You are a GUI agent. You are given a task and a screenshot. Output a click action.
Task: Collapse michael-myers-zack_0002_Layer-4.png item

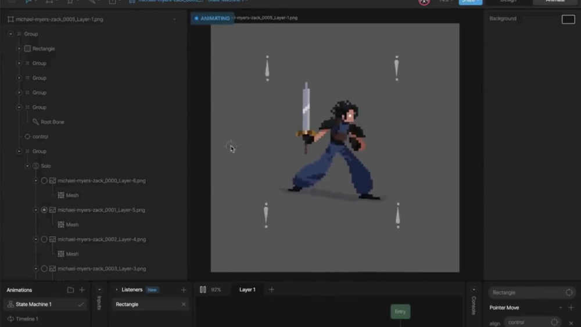[35, 239]
